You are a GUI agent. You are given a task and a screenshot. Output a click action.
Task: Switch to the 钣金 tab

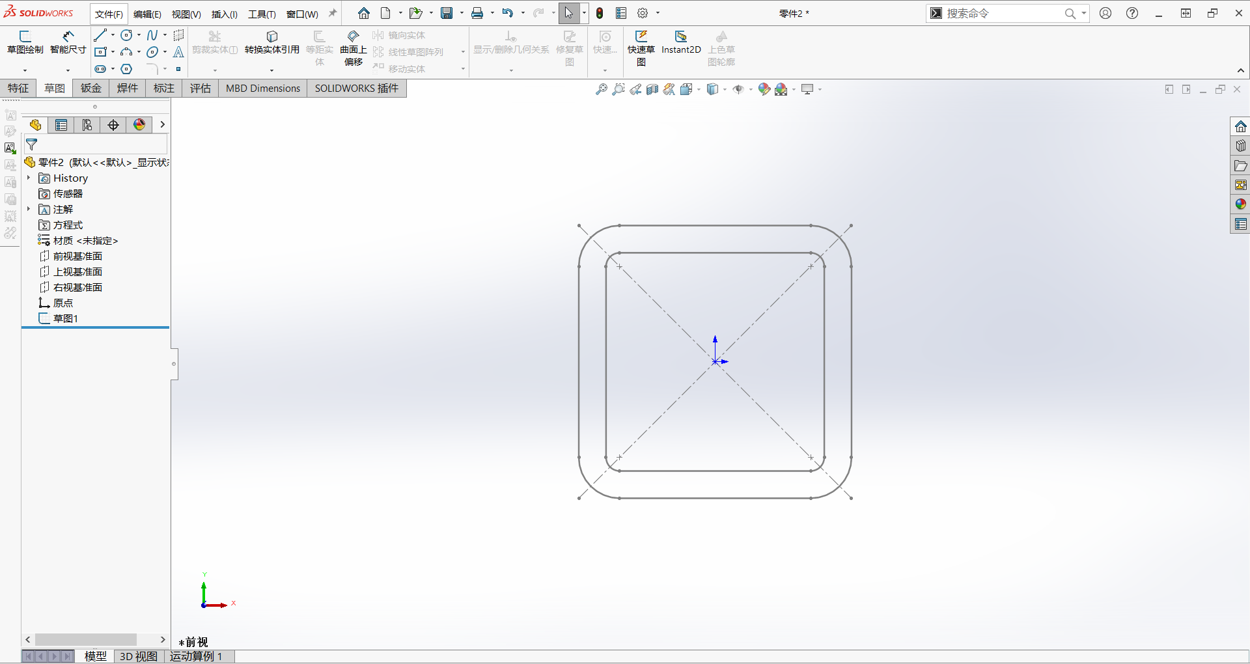(x=91, y=89)
